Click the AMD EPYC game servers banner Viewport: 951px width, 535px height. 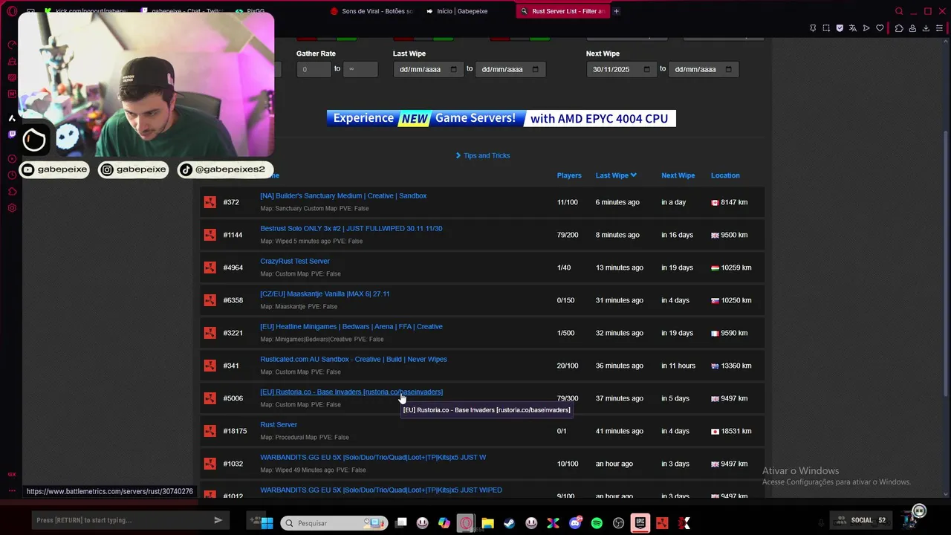(x=502, y=118)
